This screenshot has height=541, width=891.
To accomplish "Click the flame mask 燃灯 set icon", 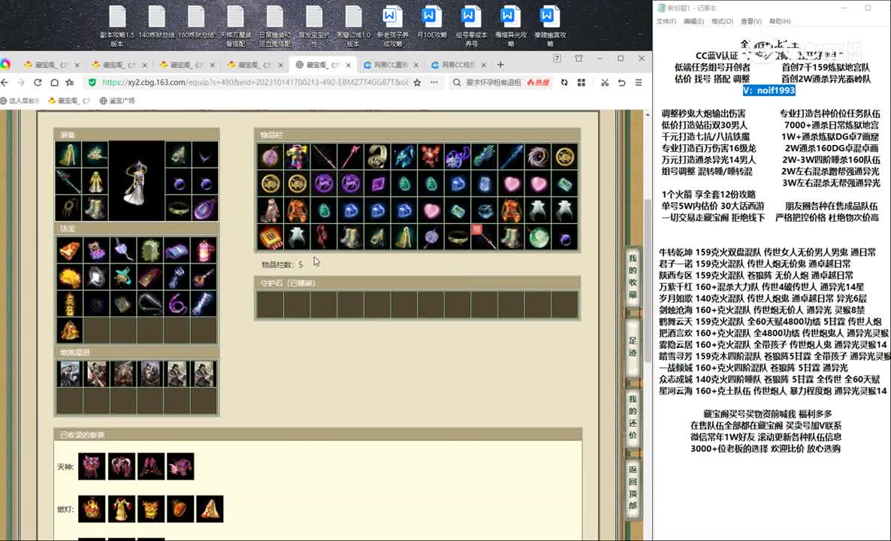I will click(92, 509).
